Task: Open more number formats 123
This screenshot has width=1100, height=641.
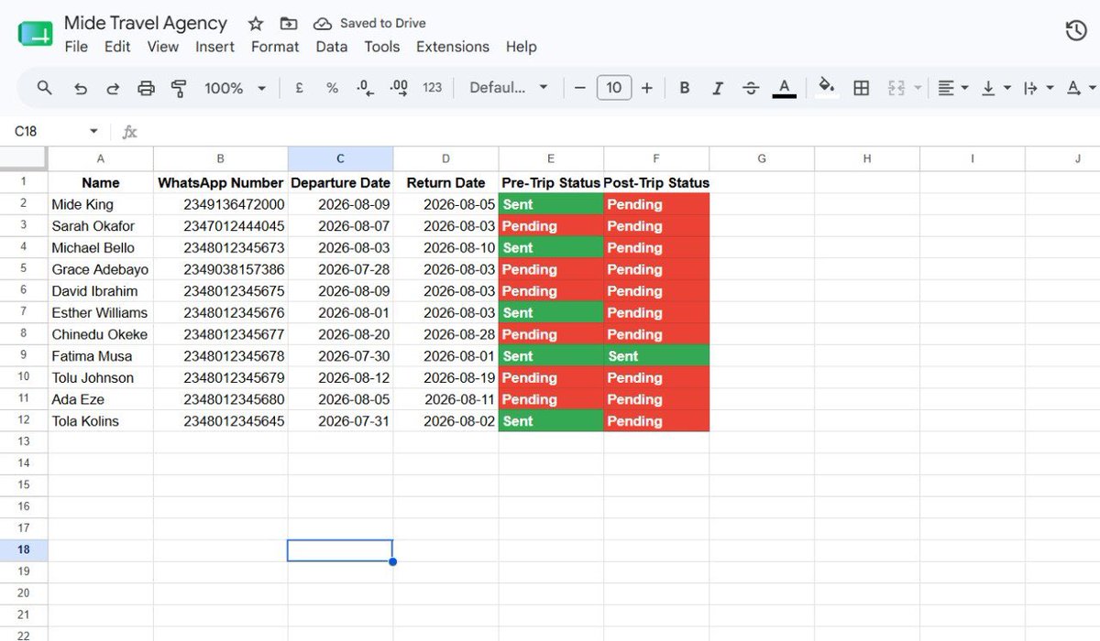Action: (x=433, y=88)
